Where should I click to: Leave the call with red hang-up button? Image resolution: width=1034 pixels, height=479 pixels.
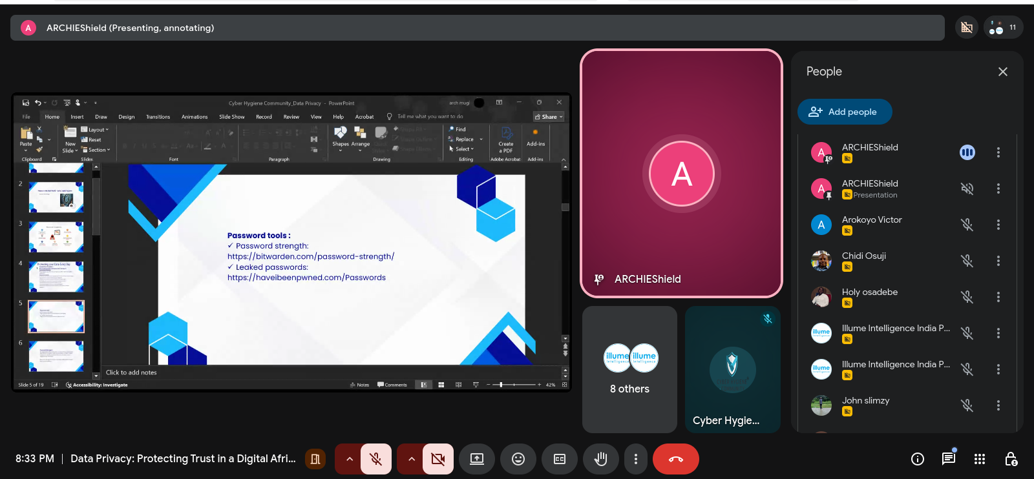pyautogui.click(x=675, y=459)
